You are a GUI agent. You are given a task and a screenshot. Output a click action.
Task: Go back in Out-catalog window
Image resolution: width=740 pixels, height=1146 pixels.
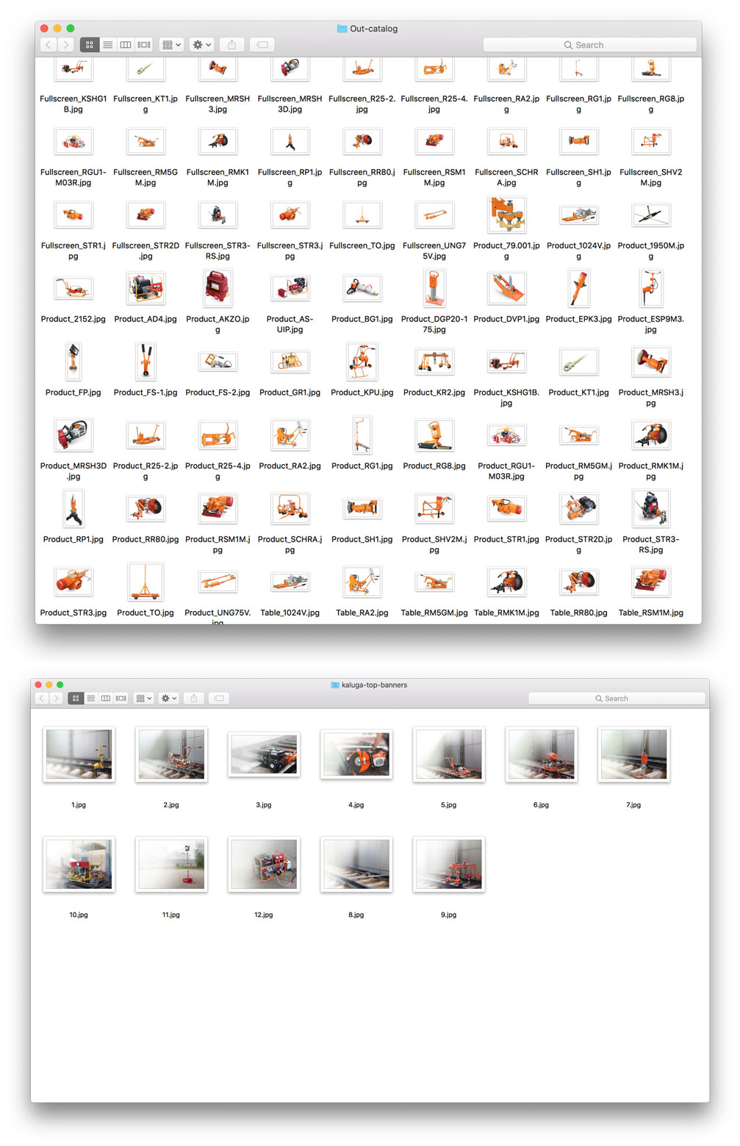pyautogui.click(x=49, y=45)
